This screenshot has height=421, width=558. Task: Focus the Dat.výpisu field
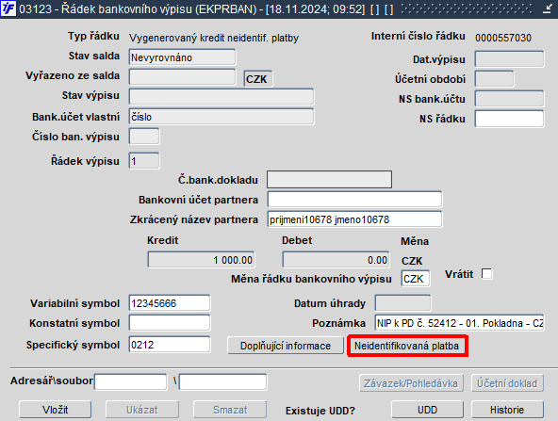[x=509, y=59]
